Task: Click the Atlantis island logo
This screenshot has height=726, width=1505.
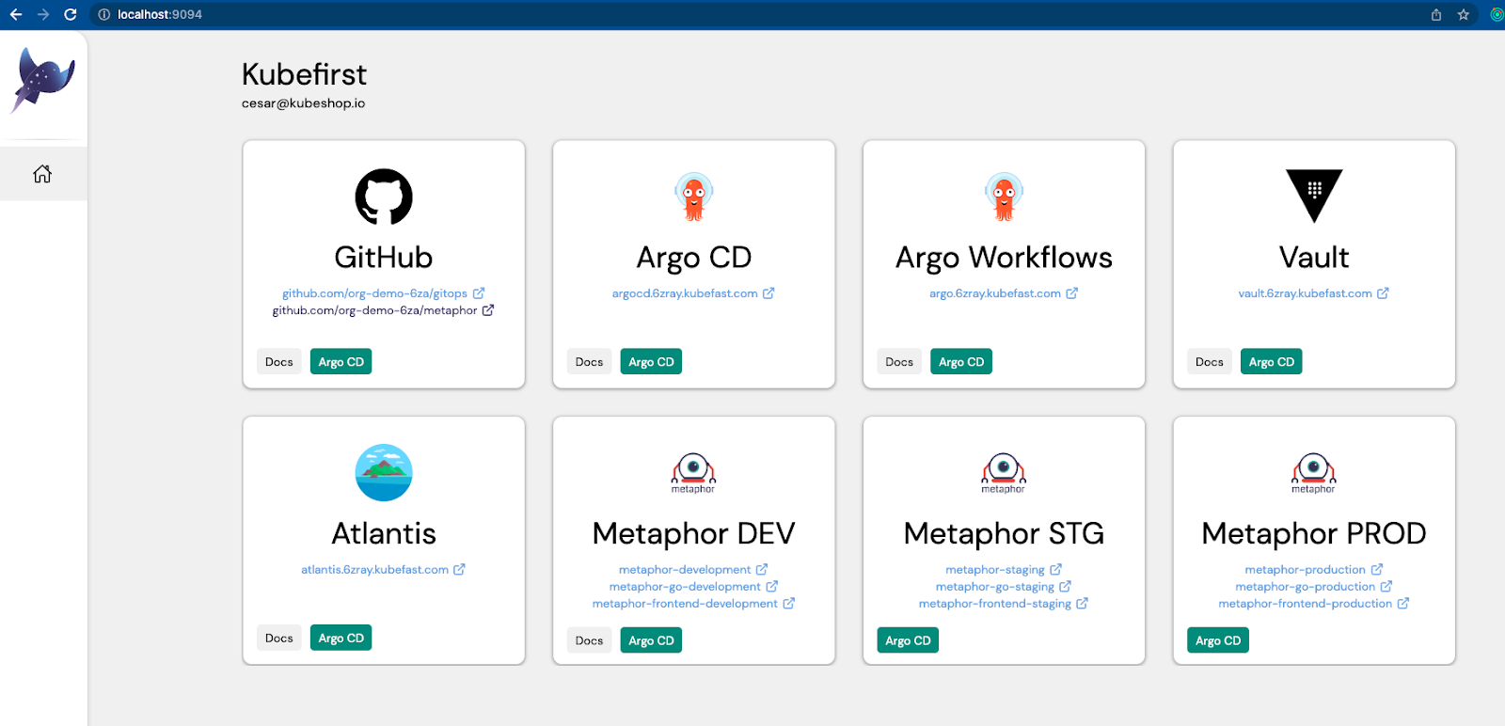Action: [x=384, y=472]
